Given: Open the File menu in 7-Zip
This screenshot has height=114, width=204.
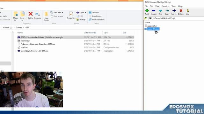Looking at the screenshot, I should tap(146, 6).
